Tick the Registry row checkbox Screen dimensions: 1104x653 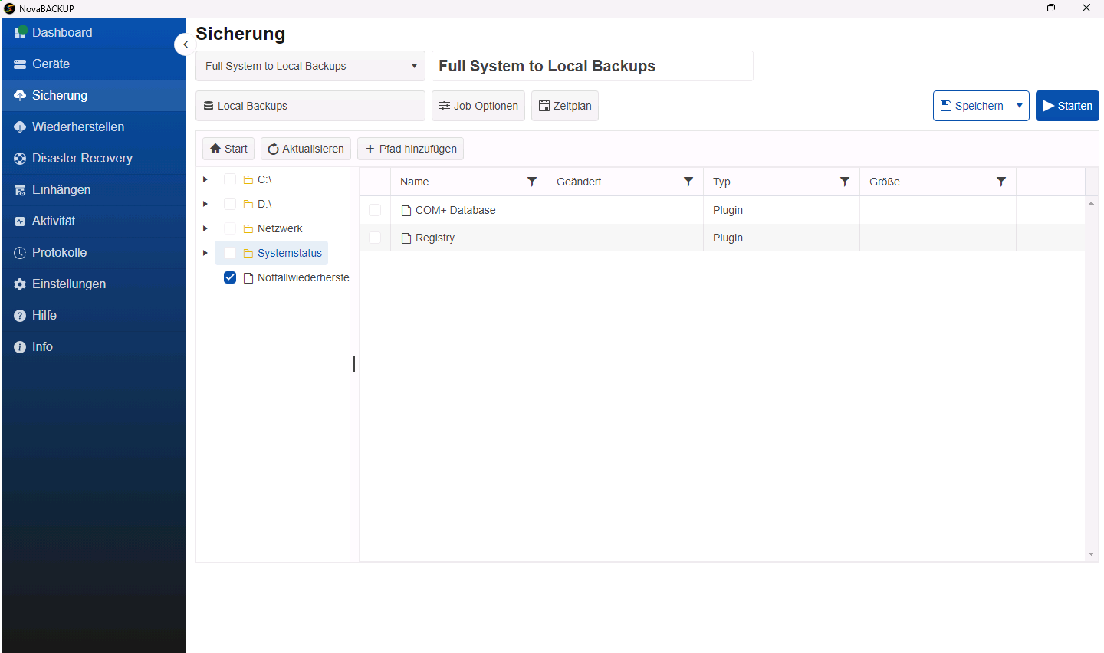(x=375, y=238)
